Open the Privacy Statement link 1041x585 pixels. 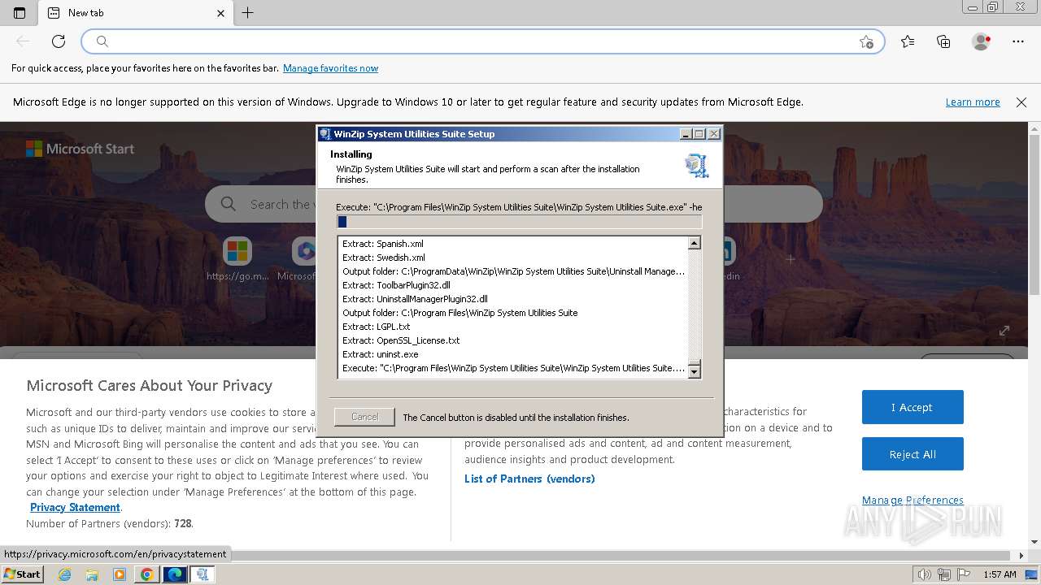pyautogui.click(x=75, y=507)
